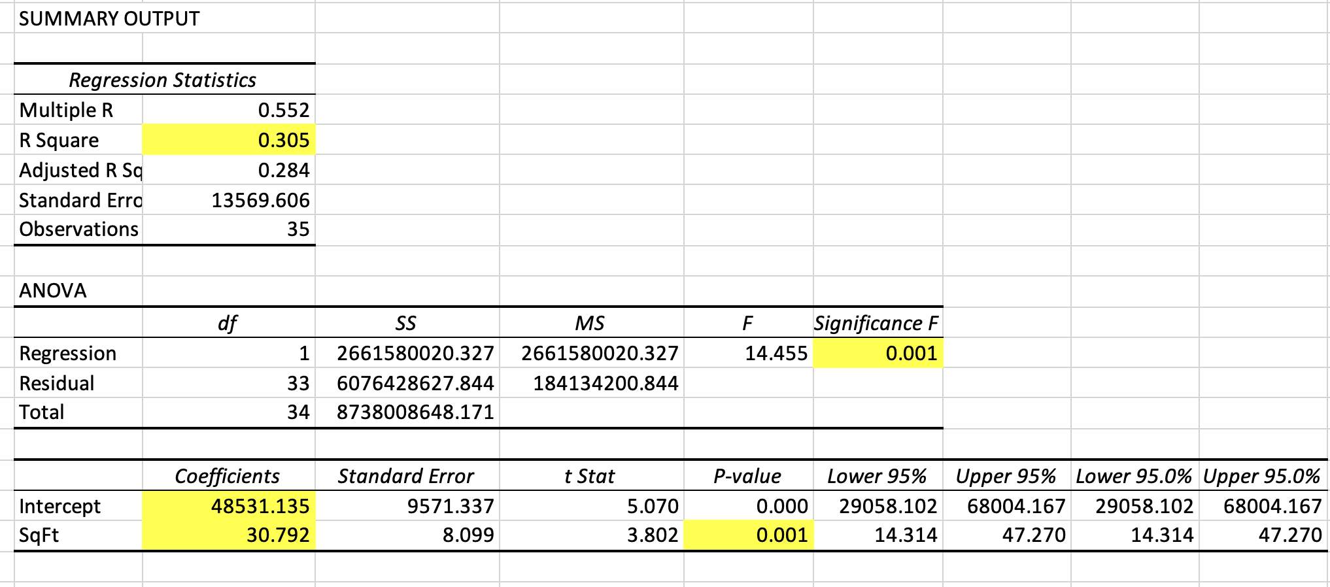
Task: Select the Intercept coefficient 48531.135
Action: click(229, 506)
